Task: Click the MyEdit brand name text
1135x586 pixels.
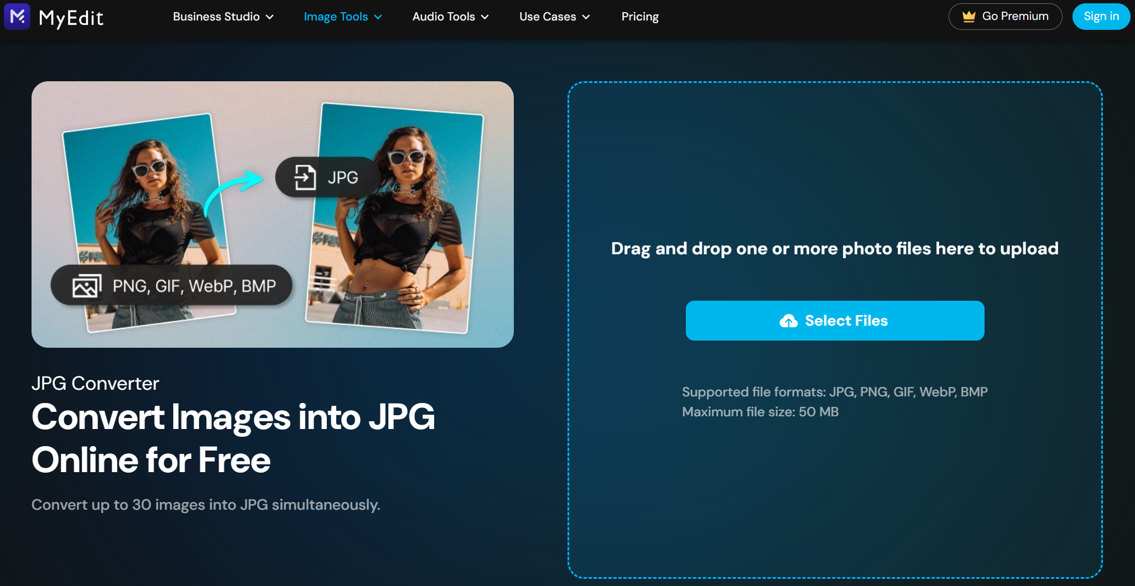Action: coord(71,18)
